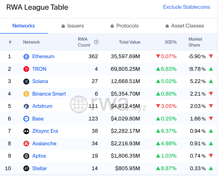
Task: Click the green up arrow in Stellar's market share
Action: 211,168
